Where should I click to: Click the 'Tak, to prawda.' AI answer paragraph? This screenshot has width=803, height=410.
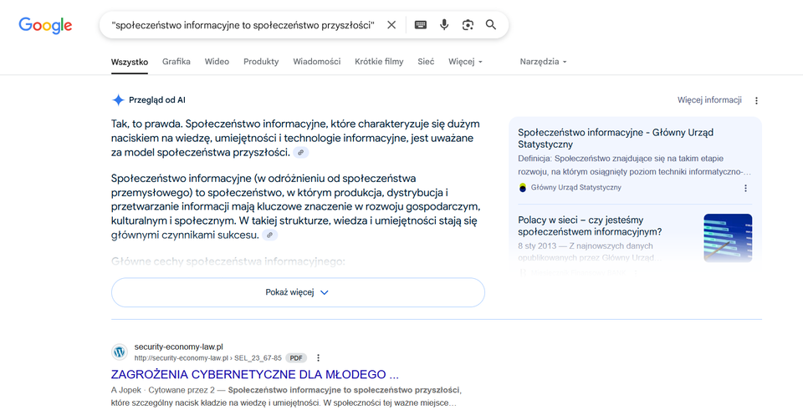[x=295, y=138]
